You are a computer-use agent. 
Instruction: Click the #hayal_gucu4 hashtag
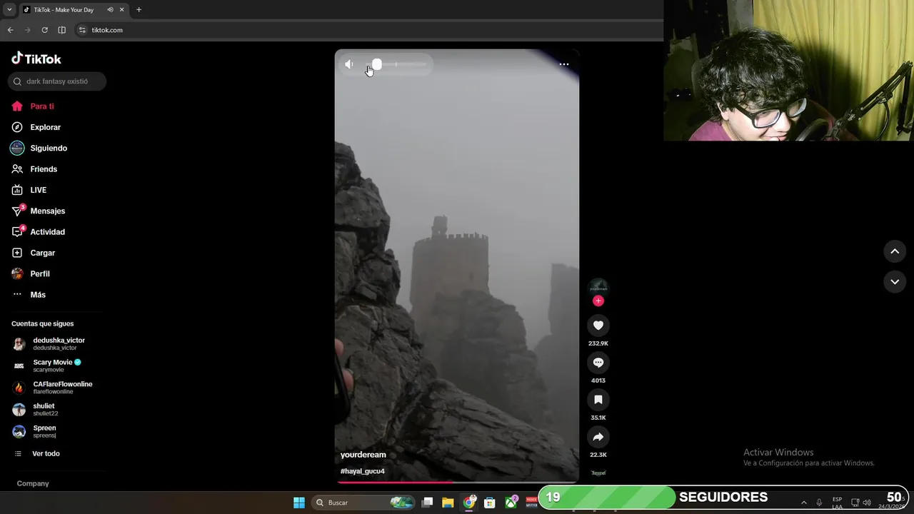coord(363,471)
